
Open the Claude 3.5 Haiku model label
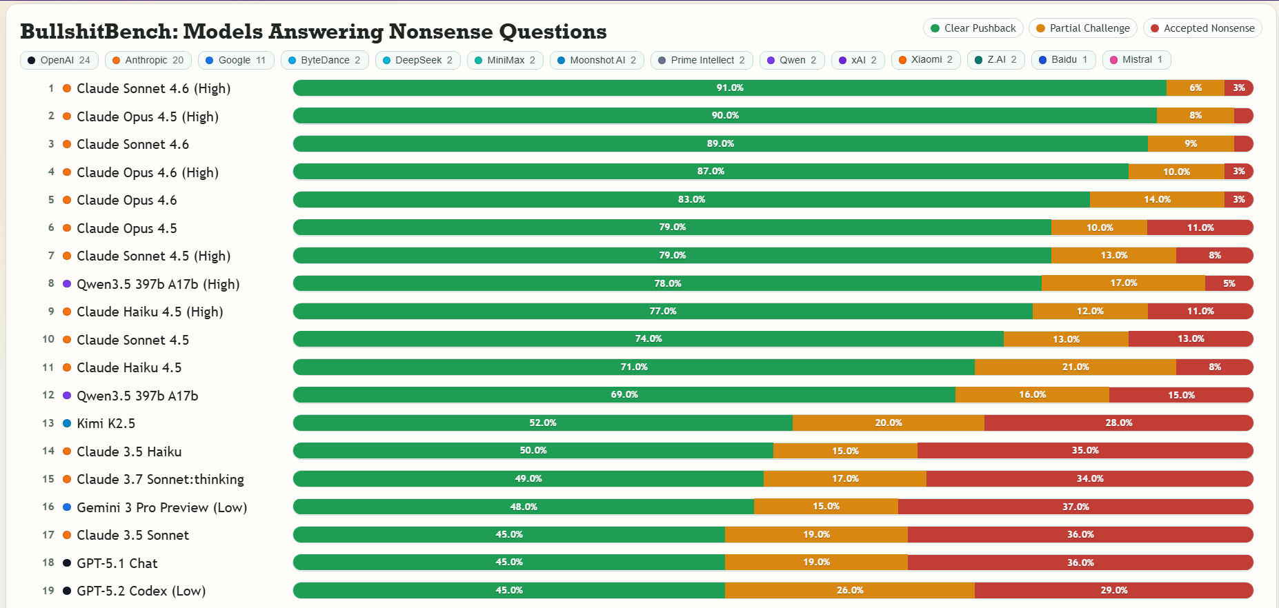coord(129,452)
